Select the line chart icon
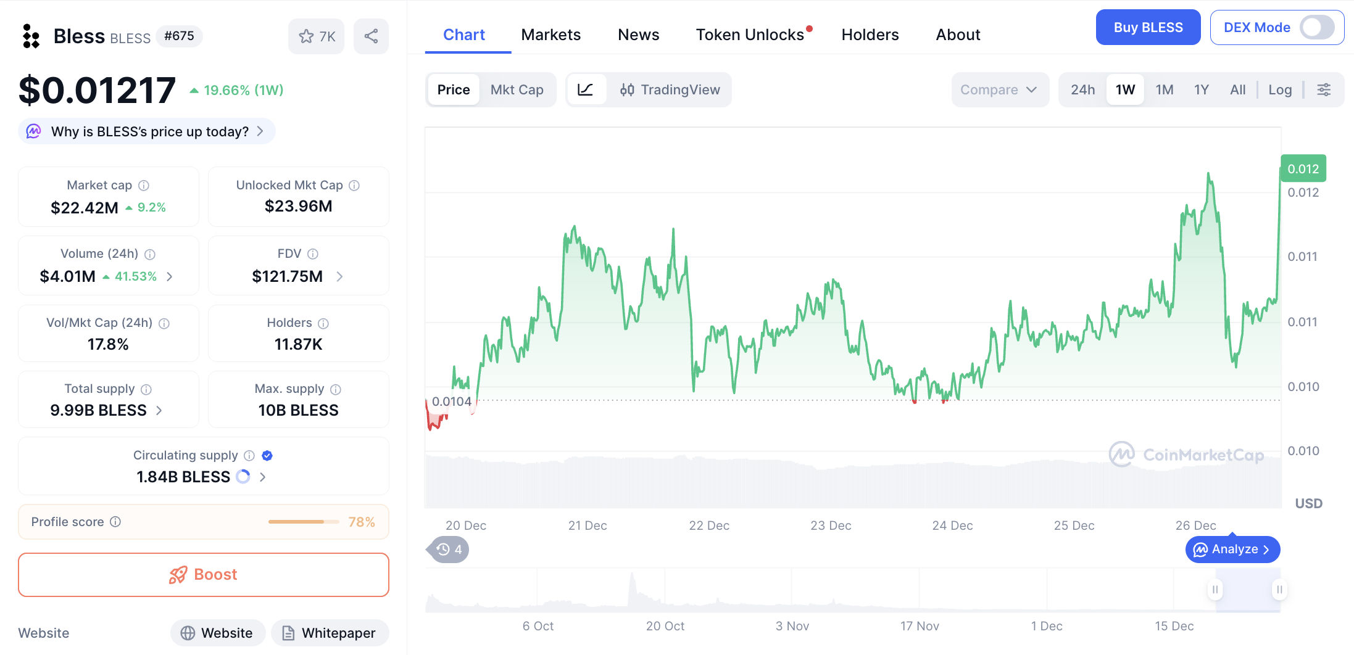 585,90
